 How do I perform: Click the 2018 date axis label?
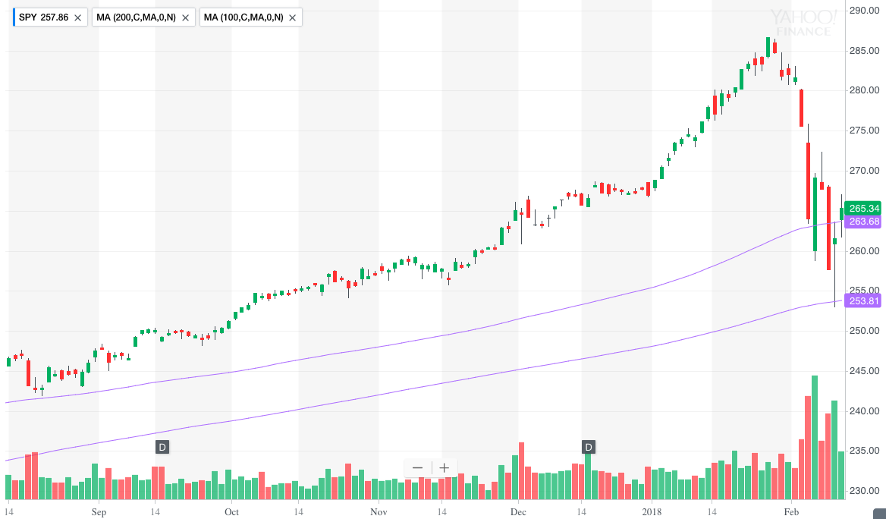[652, 511]
